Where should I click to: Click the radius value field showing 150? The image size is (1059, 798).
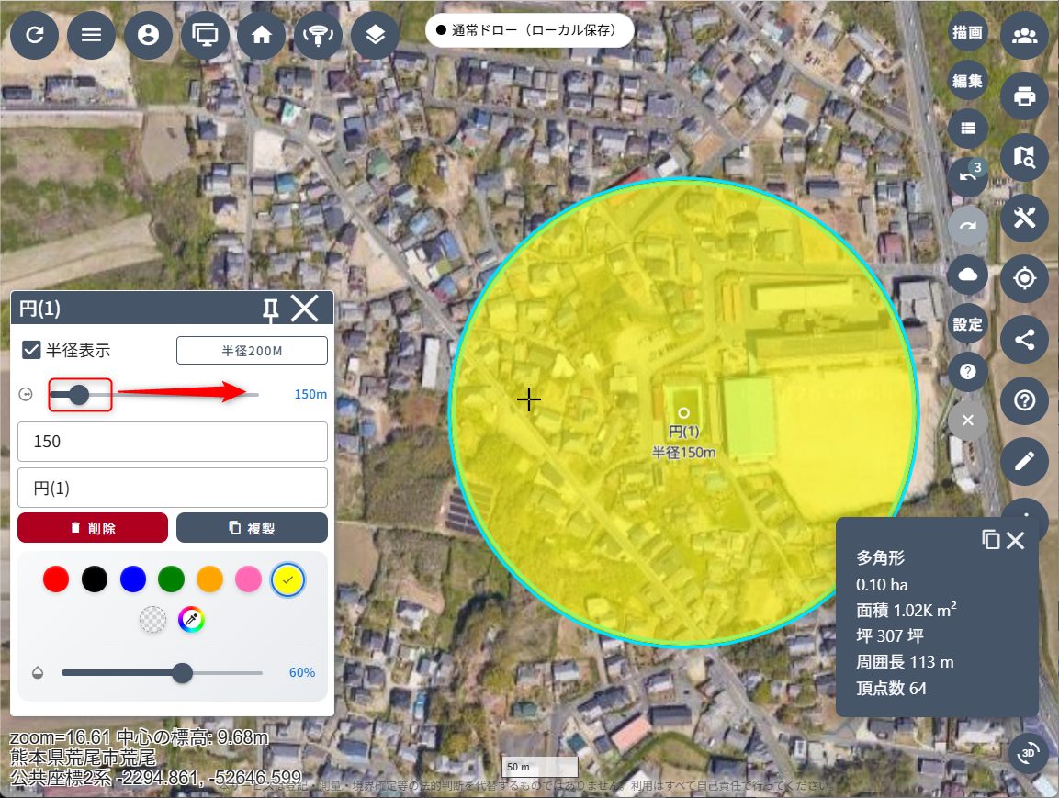click(173, 442)
